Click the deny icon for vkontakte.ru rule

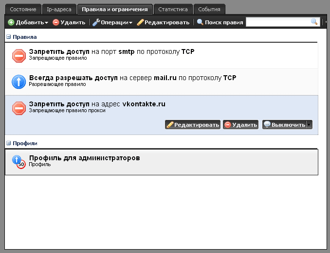coord(19,108)
